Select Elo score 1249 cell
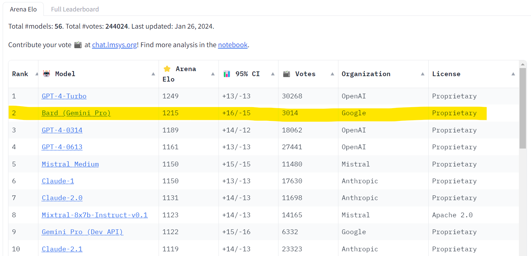Screen dimensions: 531x256 click(189, 96)
